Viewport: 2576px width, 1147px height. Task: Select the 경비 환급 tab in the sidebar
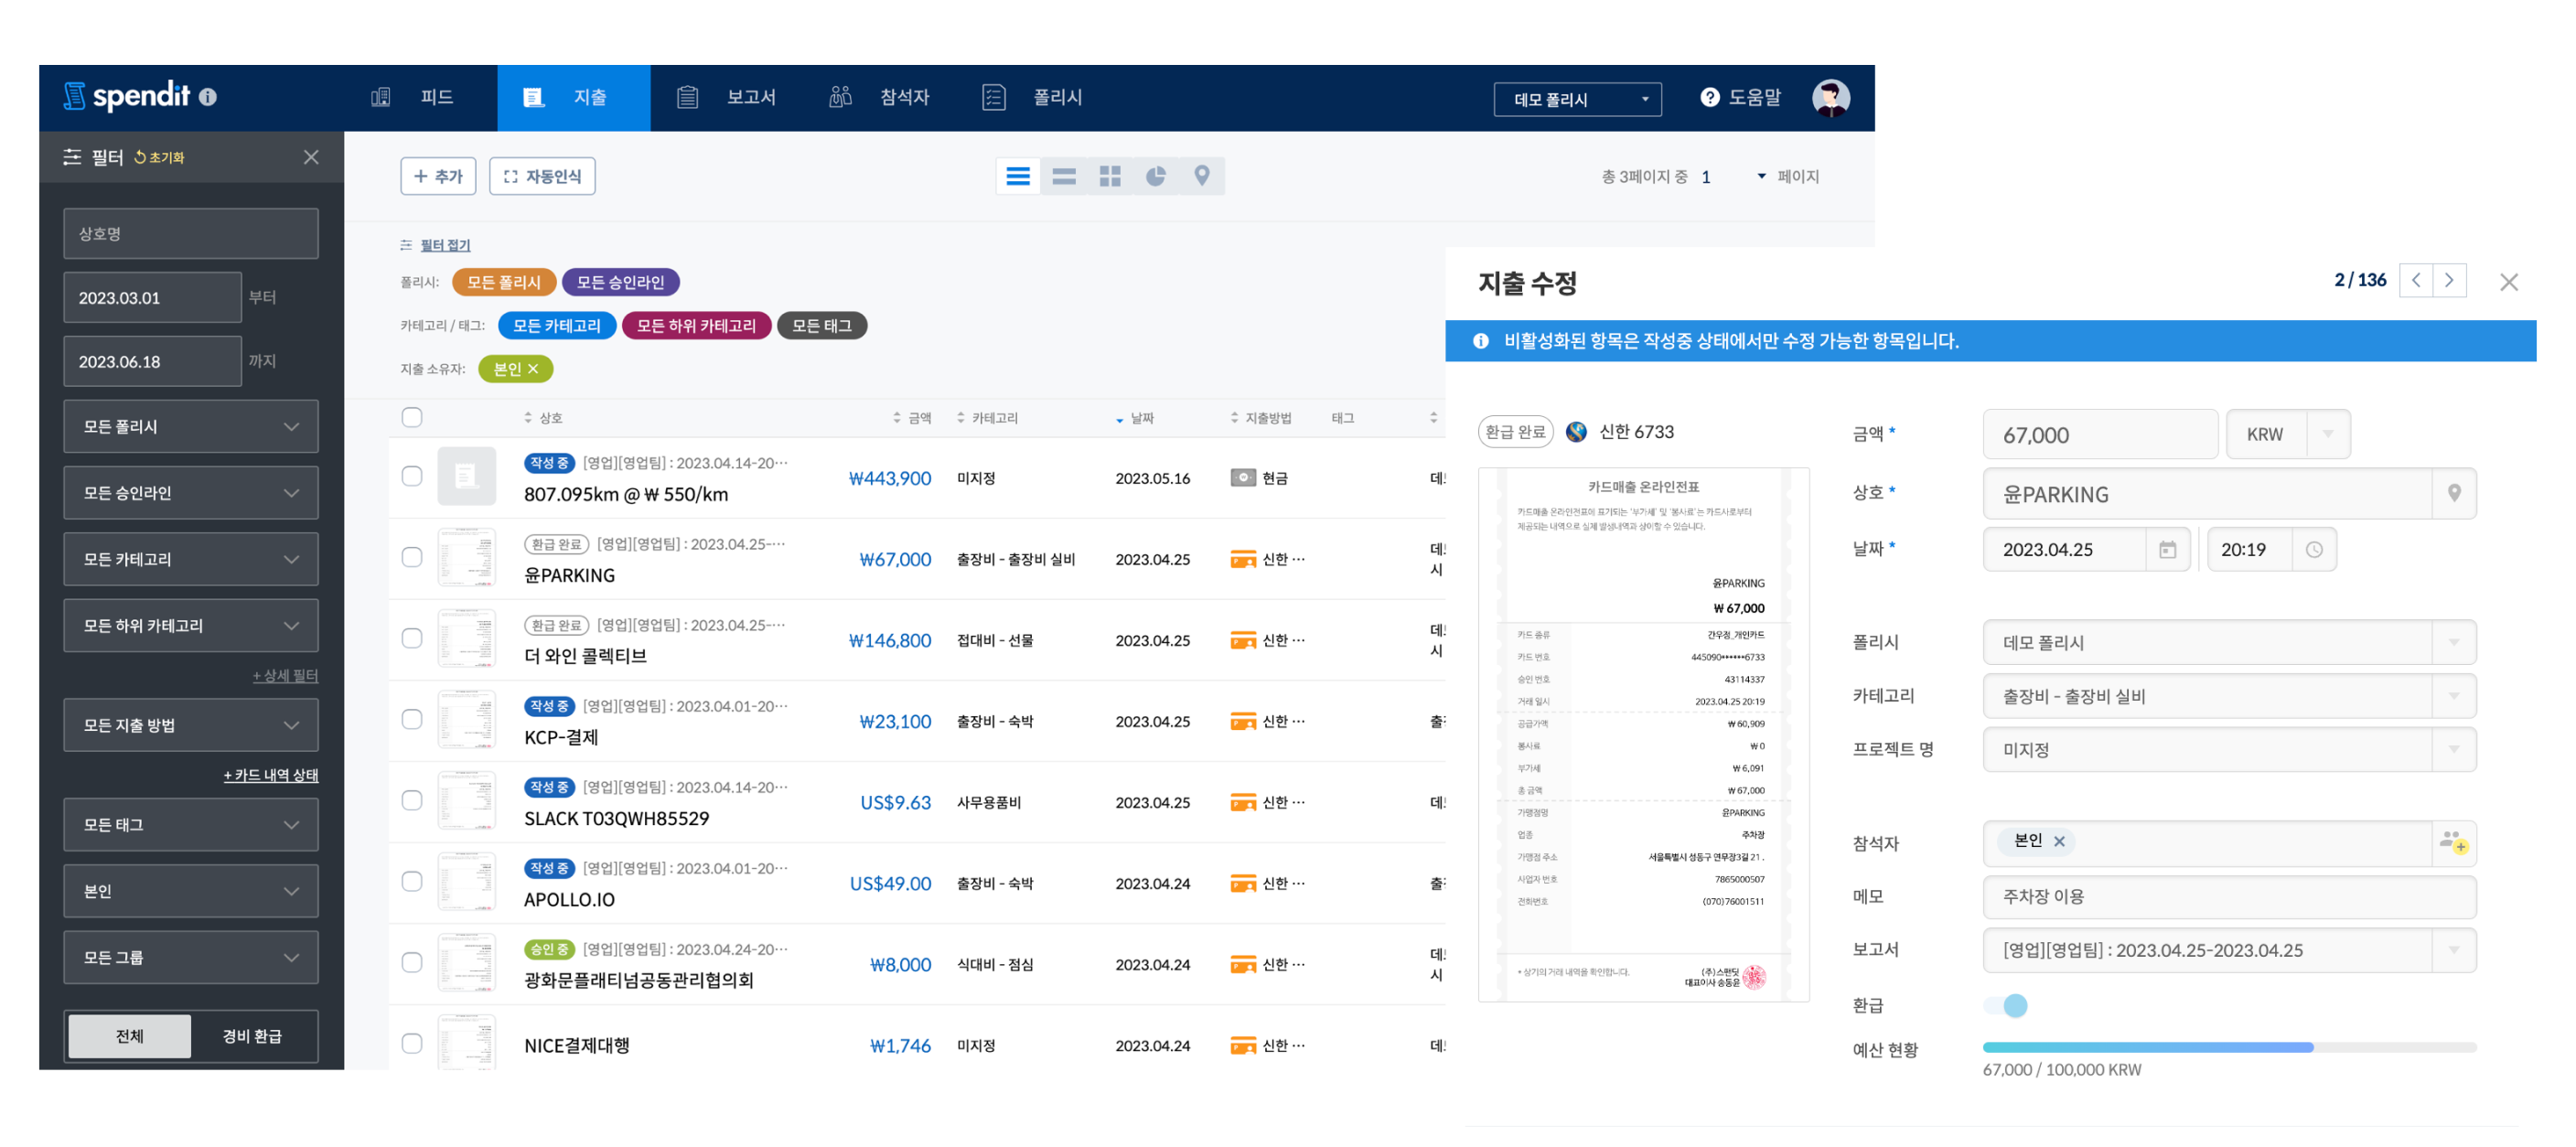[x=253, y=1036]
